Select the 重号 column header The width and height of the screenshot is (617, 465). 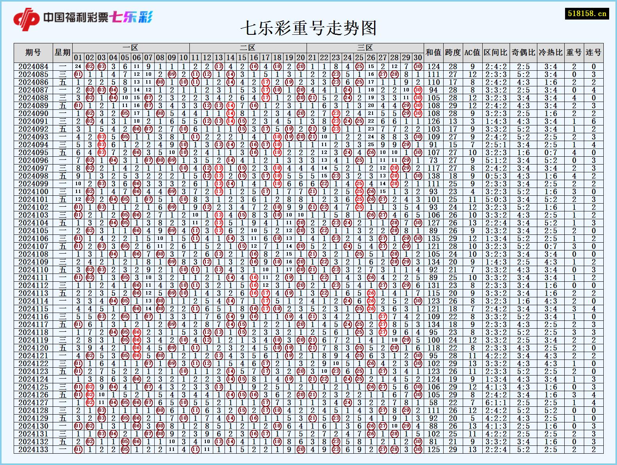click(x=574, y=53)
